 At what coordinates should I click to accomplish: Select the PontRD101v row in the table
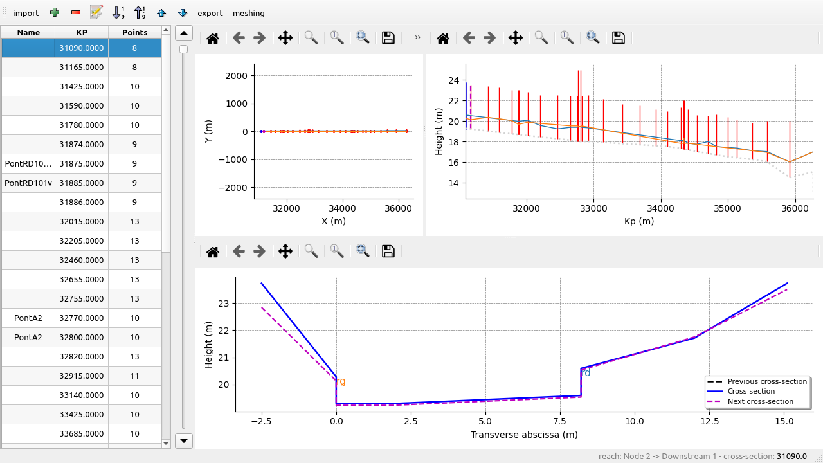(x=28, y=183)
